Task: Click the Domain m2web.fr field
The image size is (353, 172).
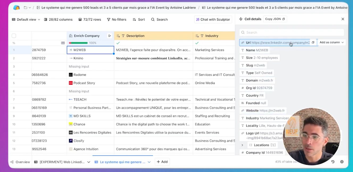Action: click(x=257, y=80)
